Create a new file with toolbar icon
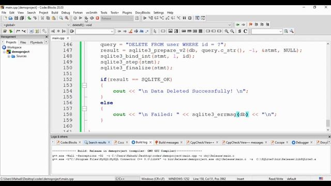 point(5,18)
